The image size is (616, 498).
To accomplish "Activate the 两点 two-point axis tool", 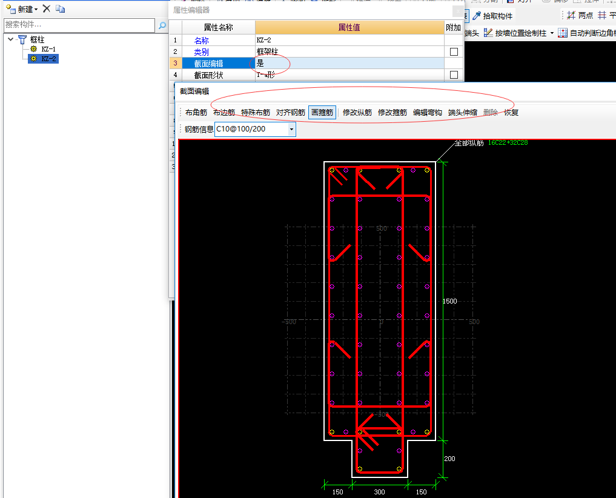I will point(571,16).
